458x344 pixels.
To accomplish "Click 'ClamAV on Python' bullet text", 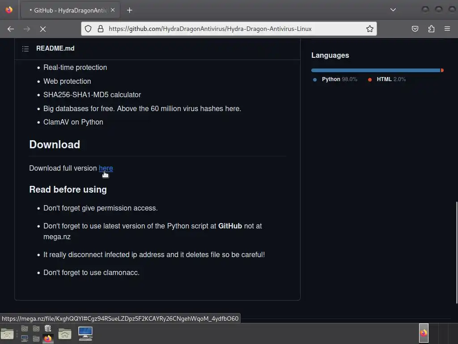I will point(73,122).
